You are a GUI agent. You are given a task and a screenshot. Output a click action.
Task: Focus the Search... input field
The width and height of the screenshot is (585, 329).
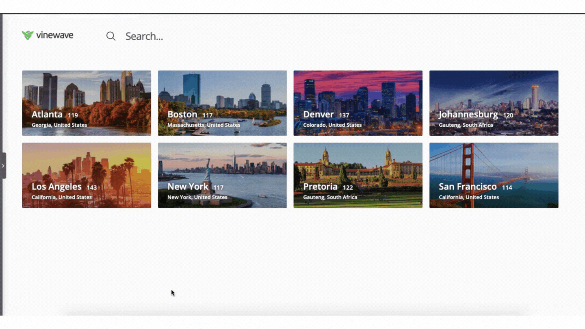[144, 36]
